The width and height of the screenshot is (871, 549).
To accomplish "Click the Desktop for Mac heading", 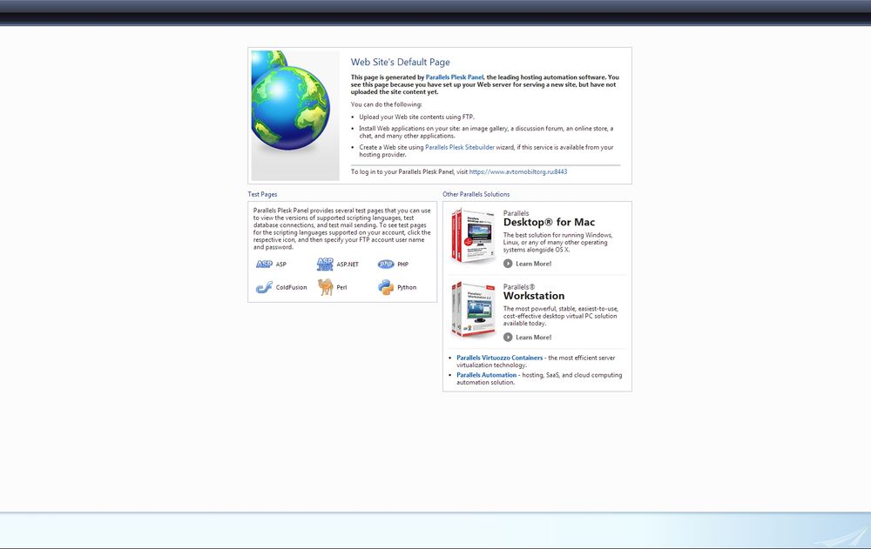I will point(549,222).
